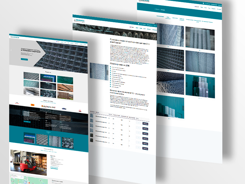Click the first dark buy button in table
This screenshot has width=245, height=184.
pyautogui.click(x=145, y=124)
